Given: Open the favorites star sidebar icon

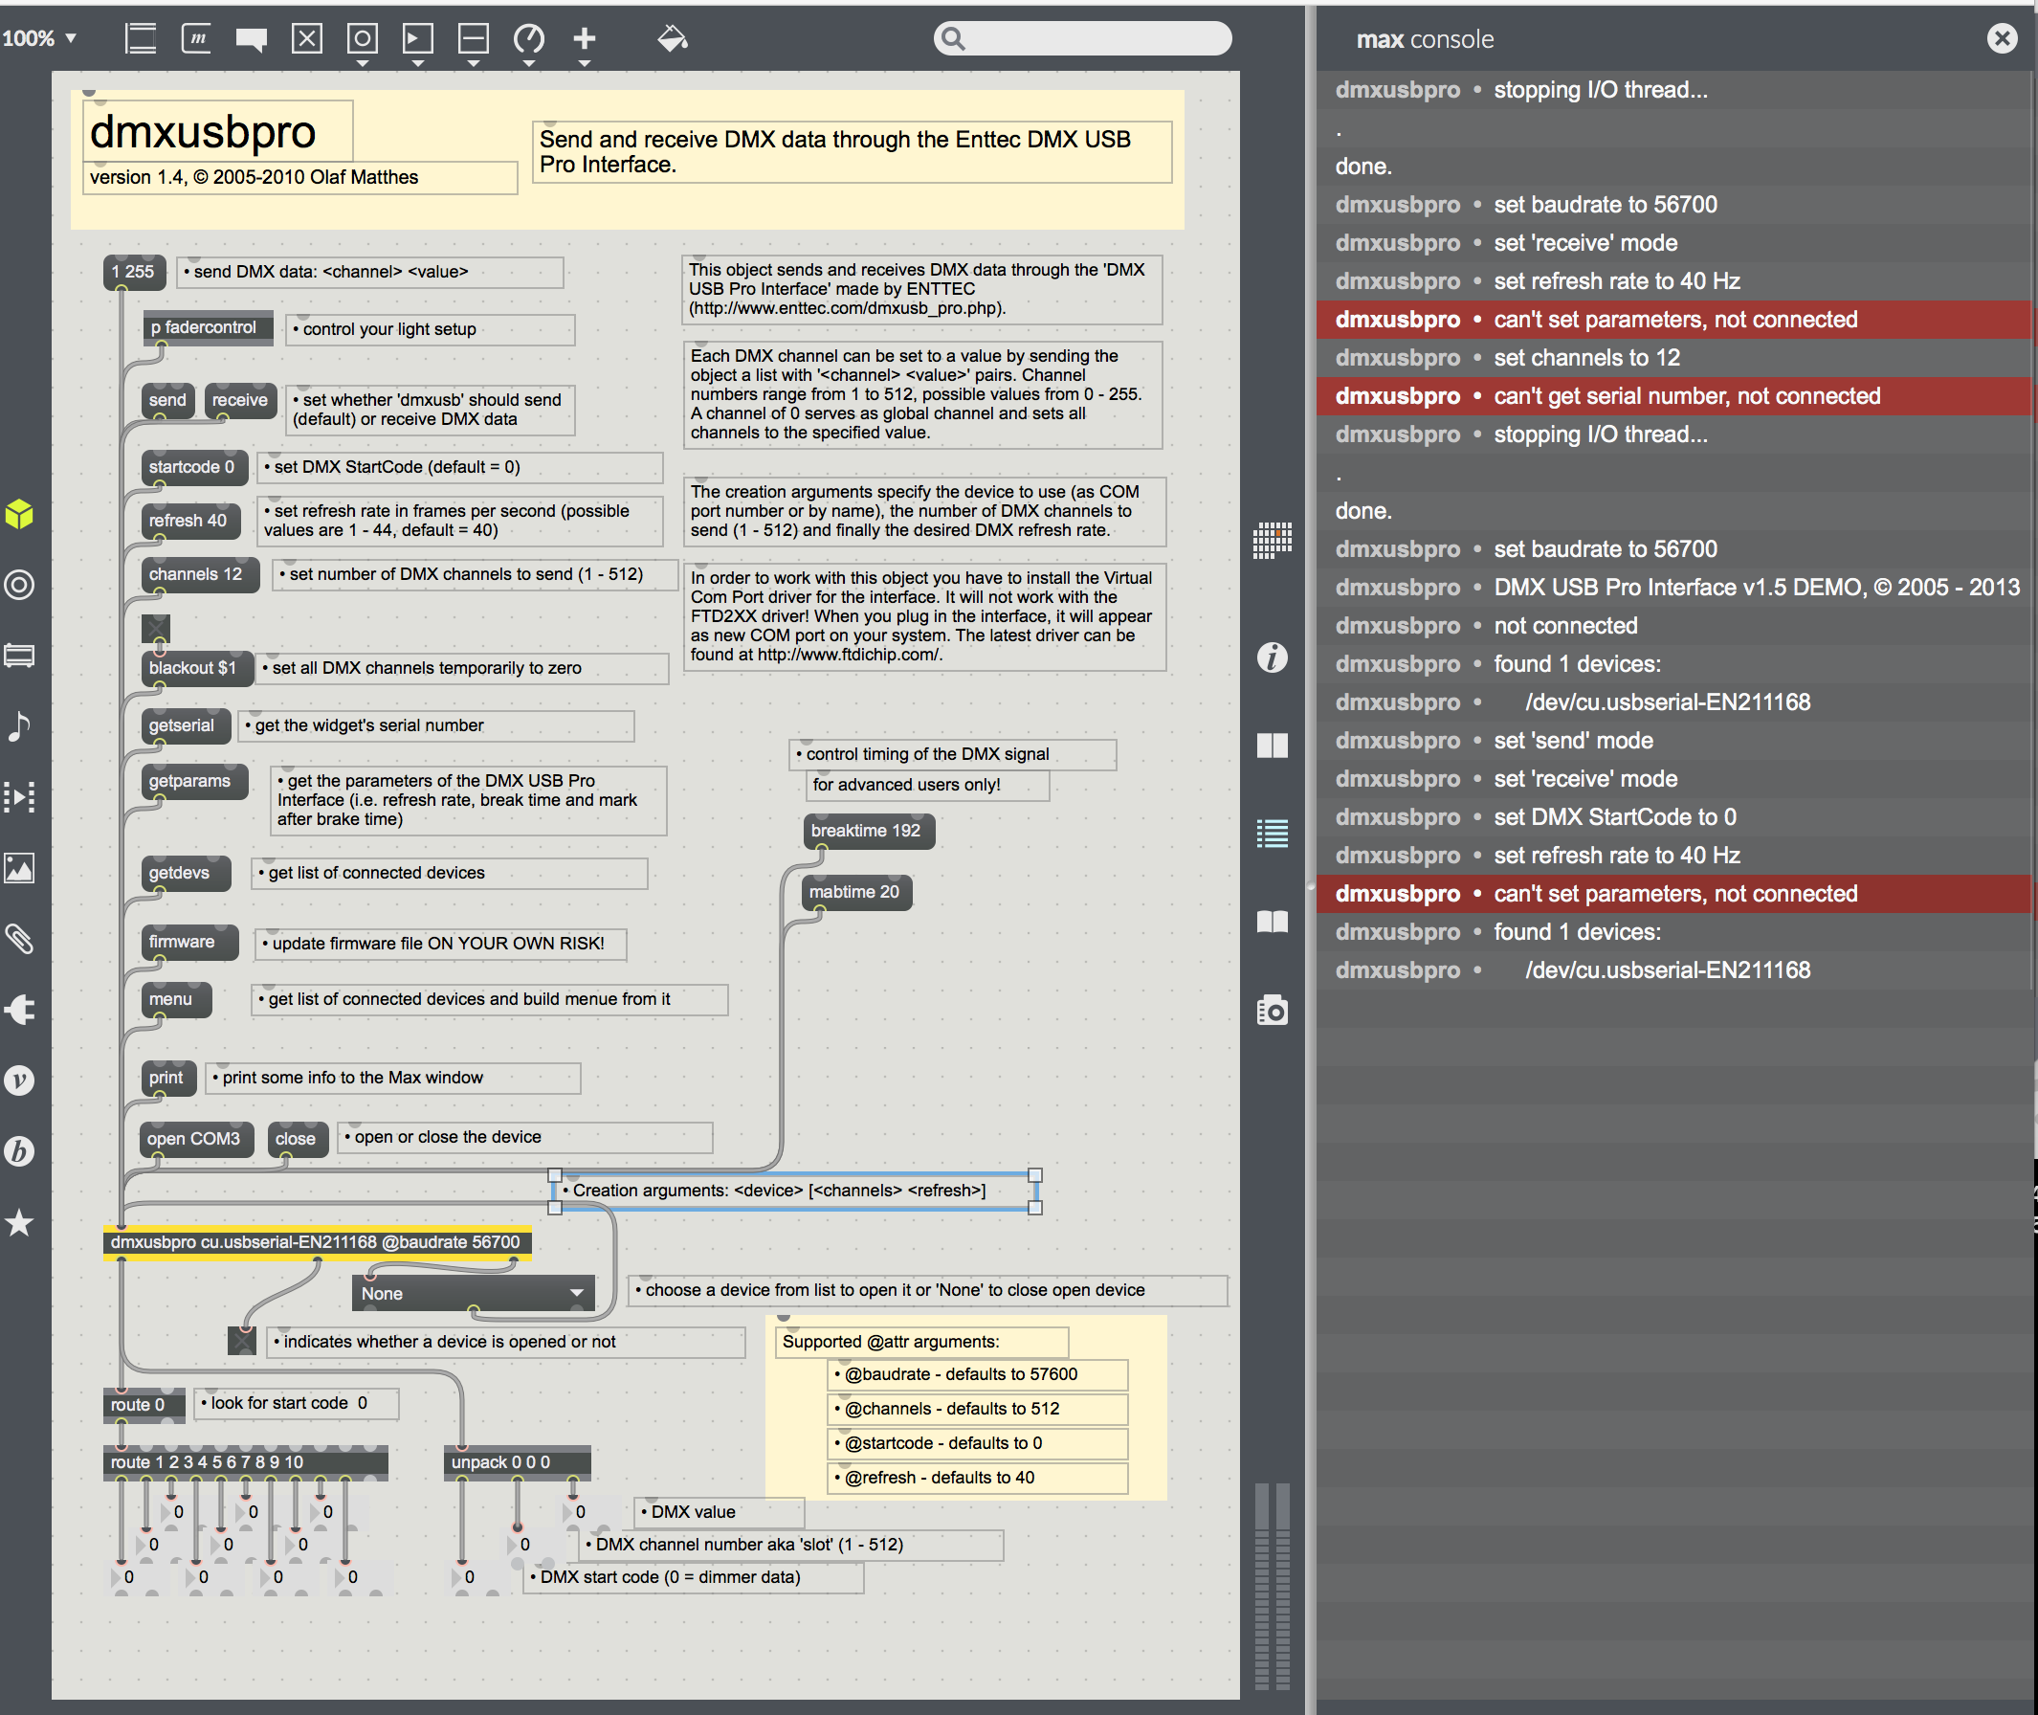Looking at the screenshot, I should coord(19,1223).
